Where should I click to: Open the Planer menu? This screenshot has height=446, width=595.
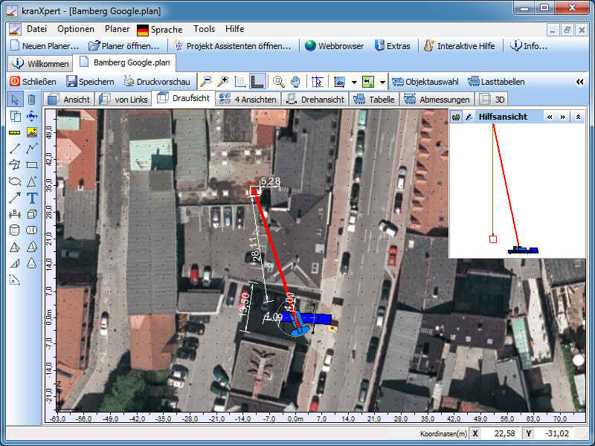click(x=117, y=29)
